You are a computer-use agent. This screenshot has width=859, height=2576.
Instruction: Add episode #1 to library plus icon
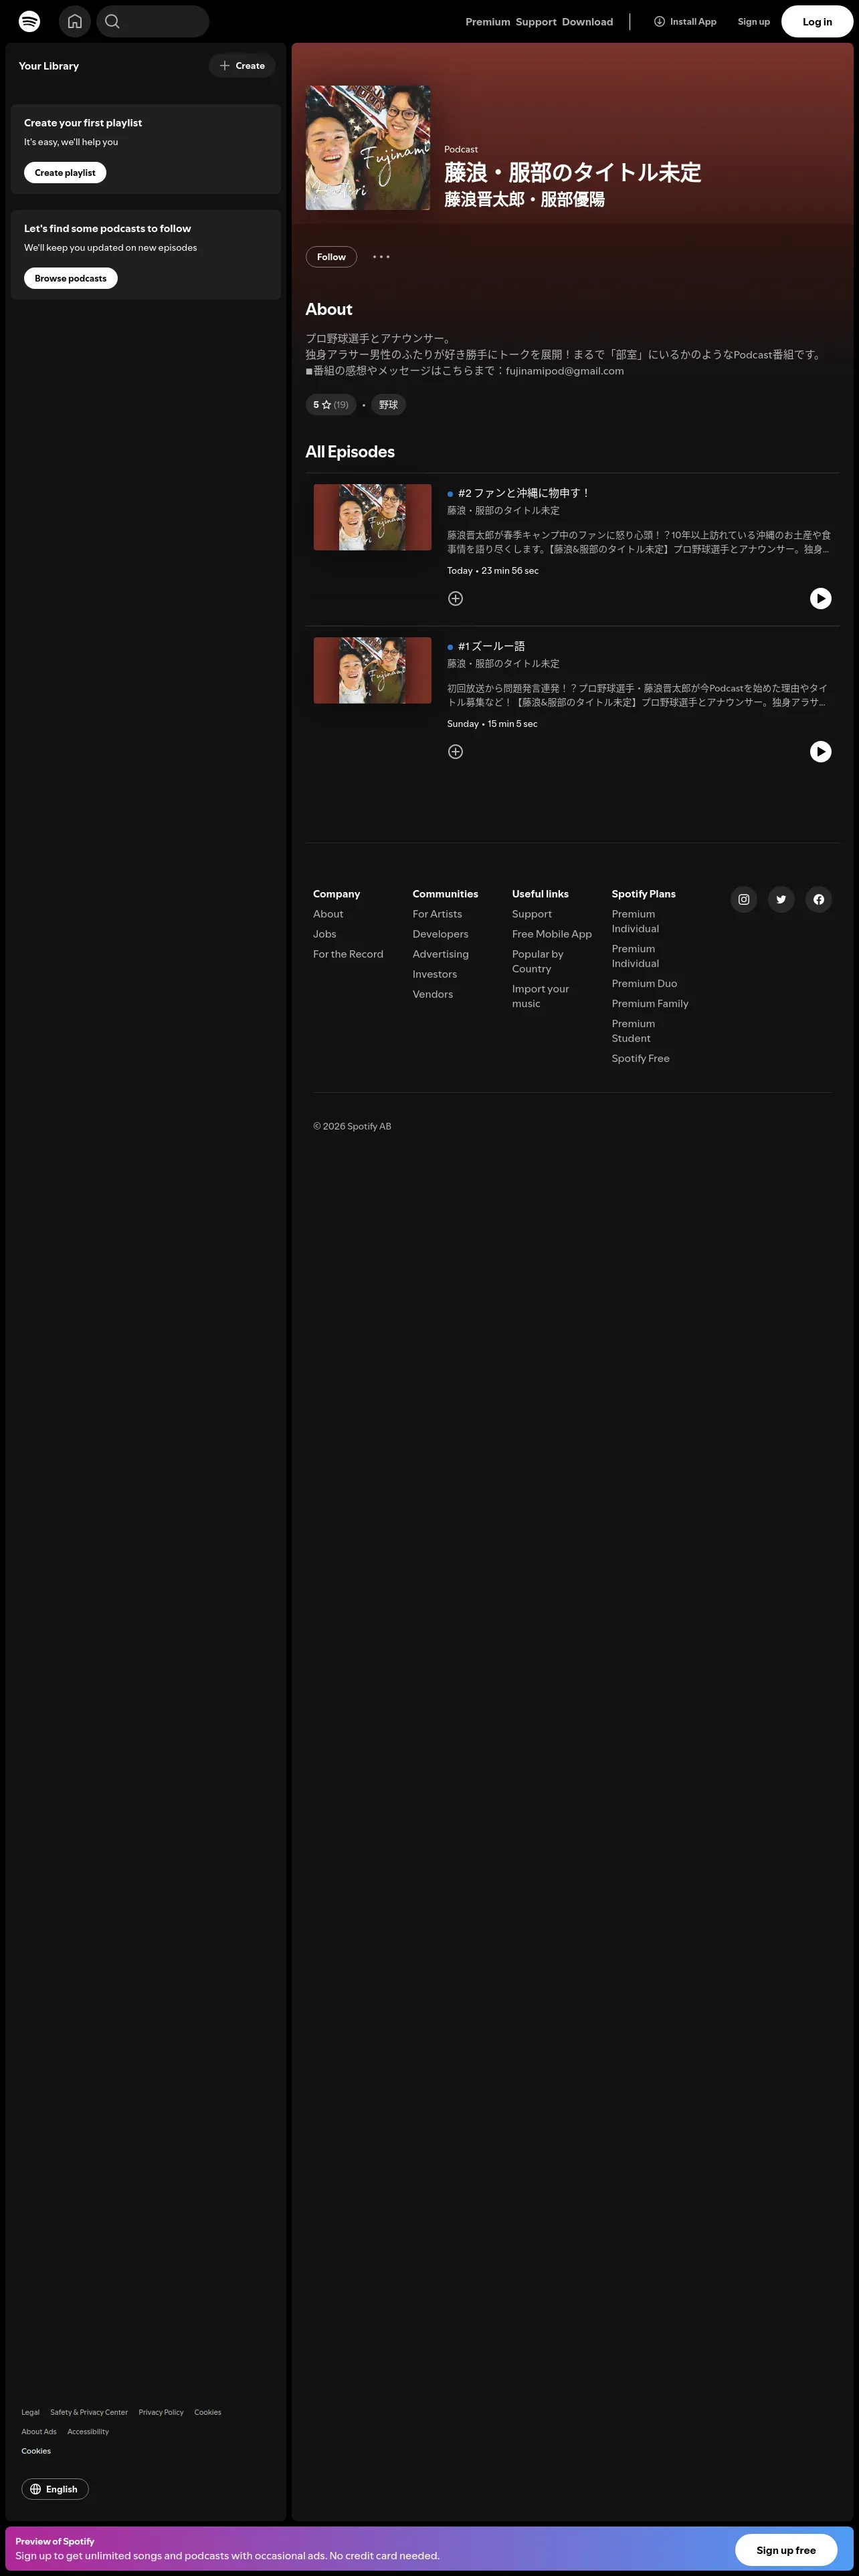click(455, 751)
